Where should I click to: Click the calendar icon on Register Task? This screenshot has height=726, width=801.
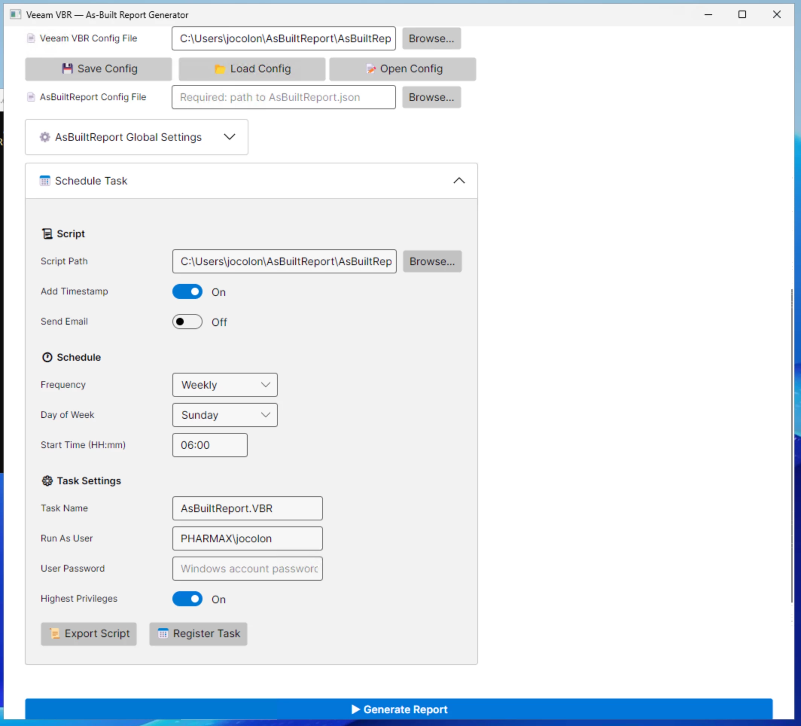coord(163,633)
